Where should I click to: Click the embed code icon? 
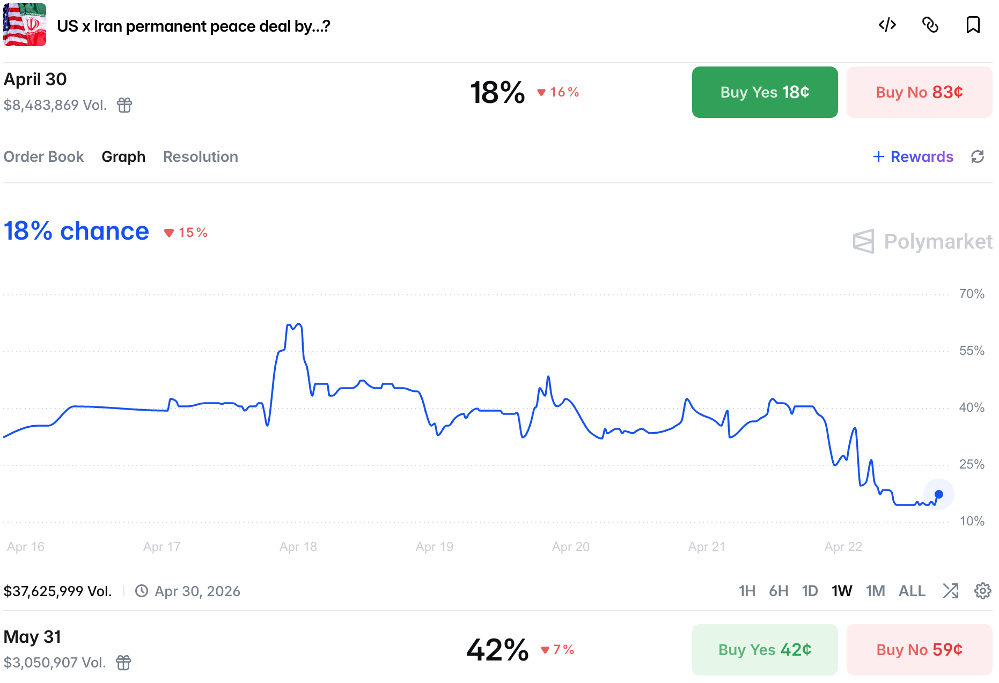(887, 25)
